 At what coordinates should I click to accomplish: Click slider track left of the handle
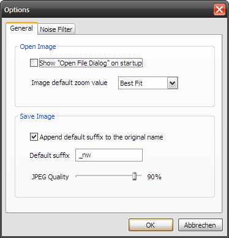coord(104,176)
